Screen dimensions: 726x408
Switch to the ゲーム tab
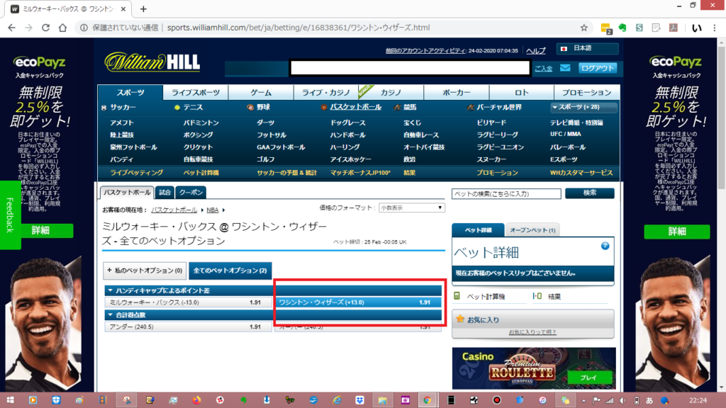pyautogui.click(x=261, y=93)
